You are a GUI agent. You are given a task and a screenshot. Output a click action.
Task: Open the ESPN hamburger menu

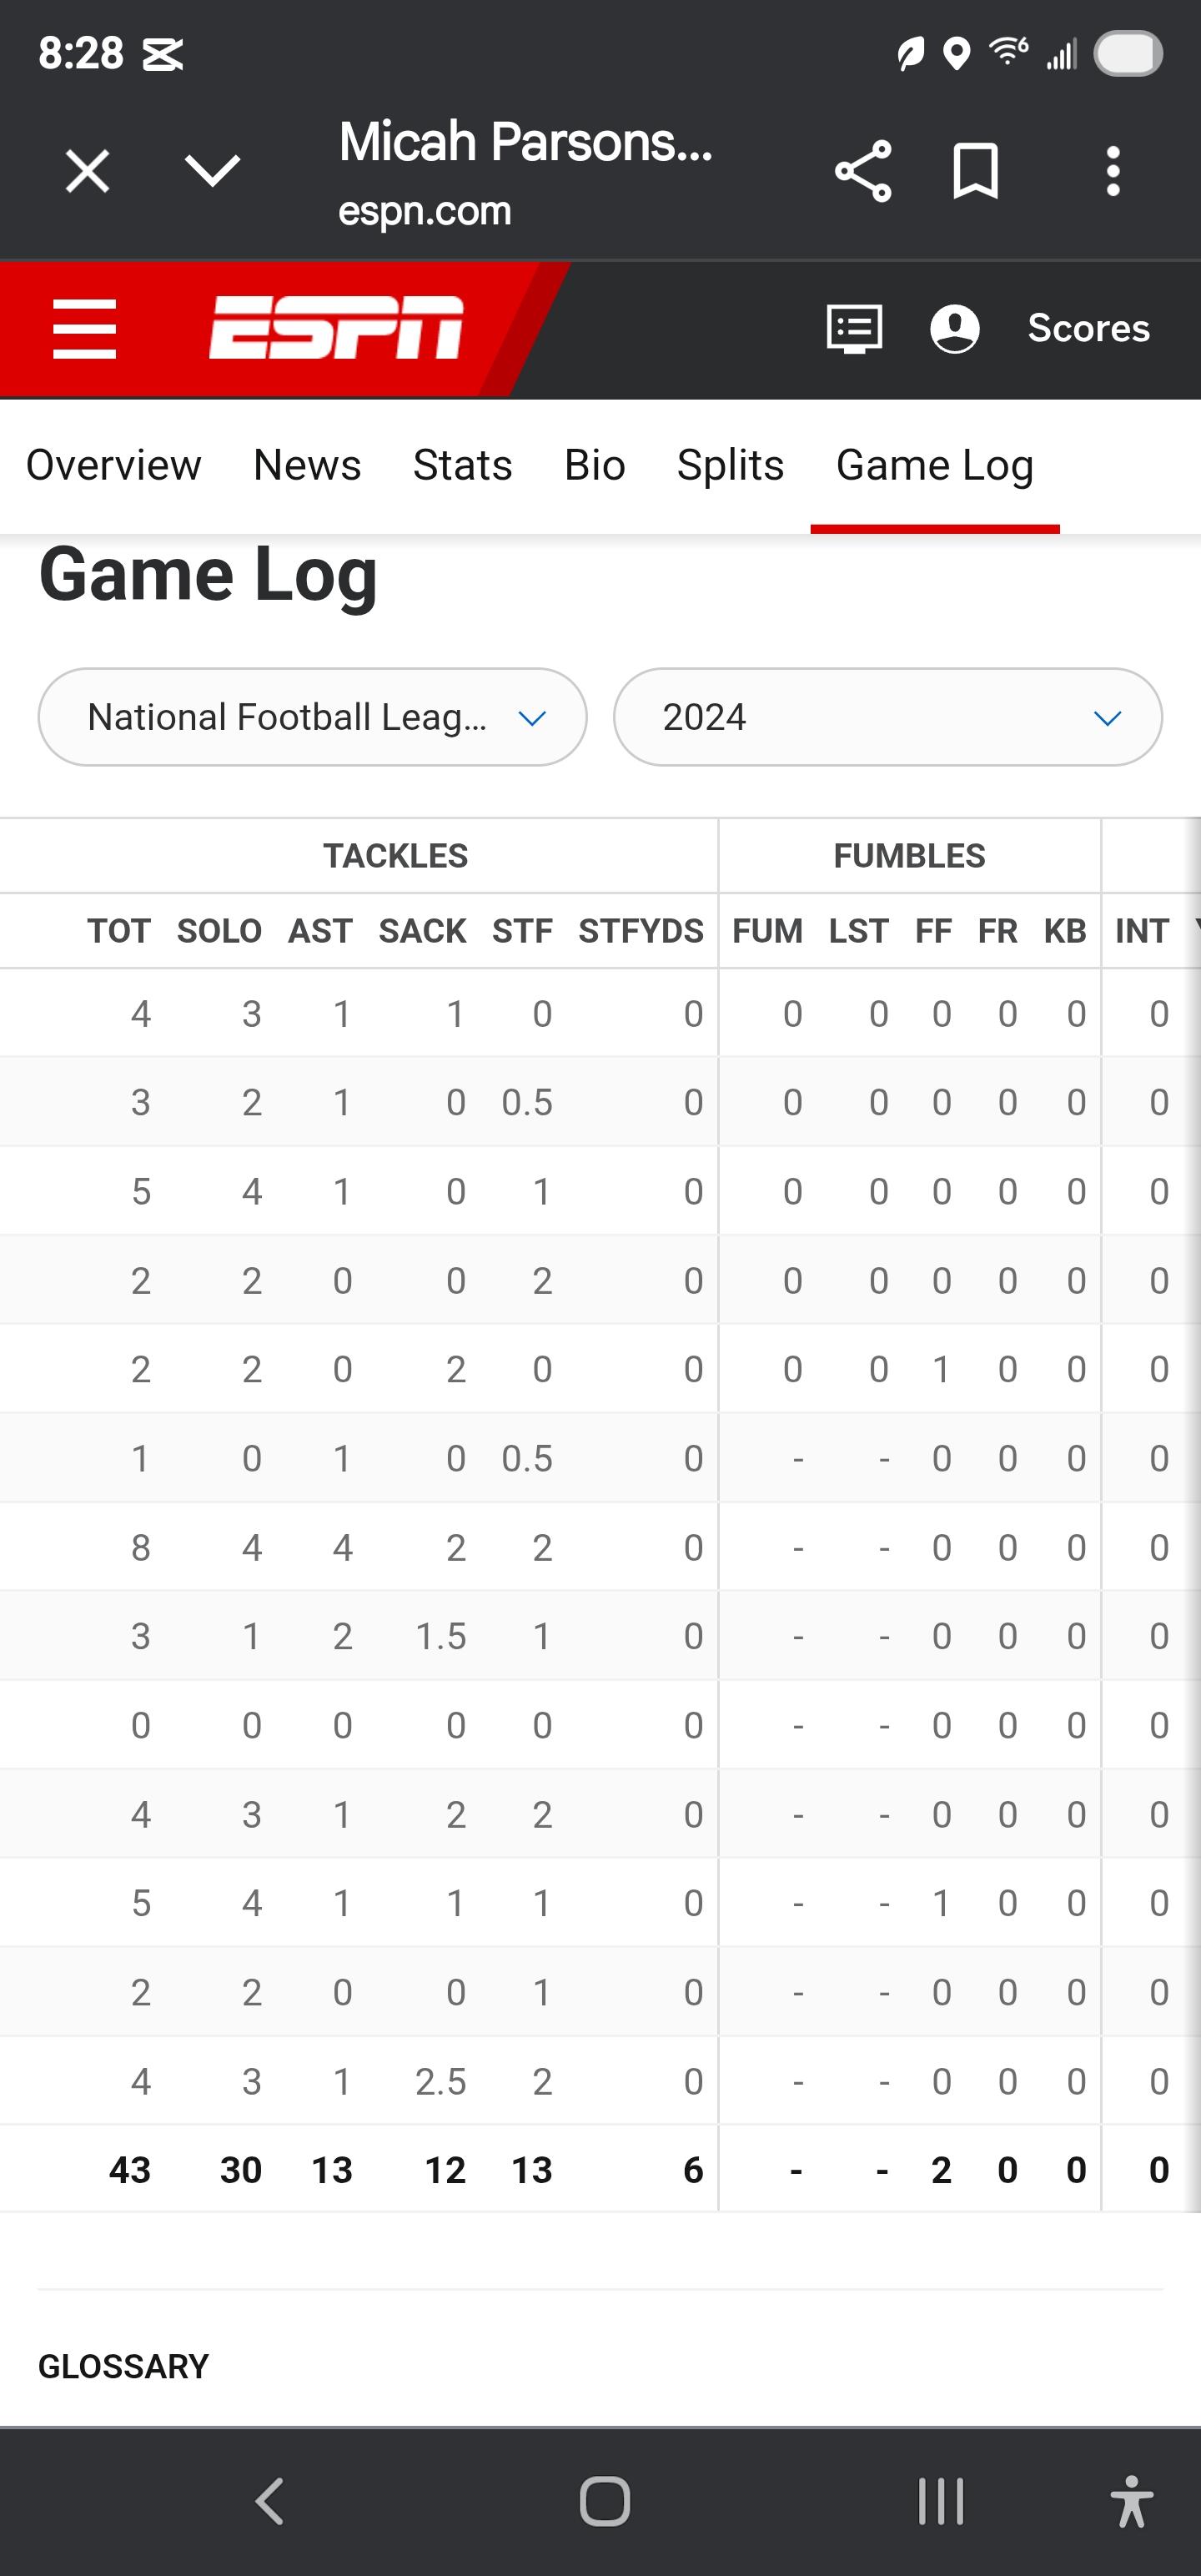[85, 328]
